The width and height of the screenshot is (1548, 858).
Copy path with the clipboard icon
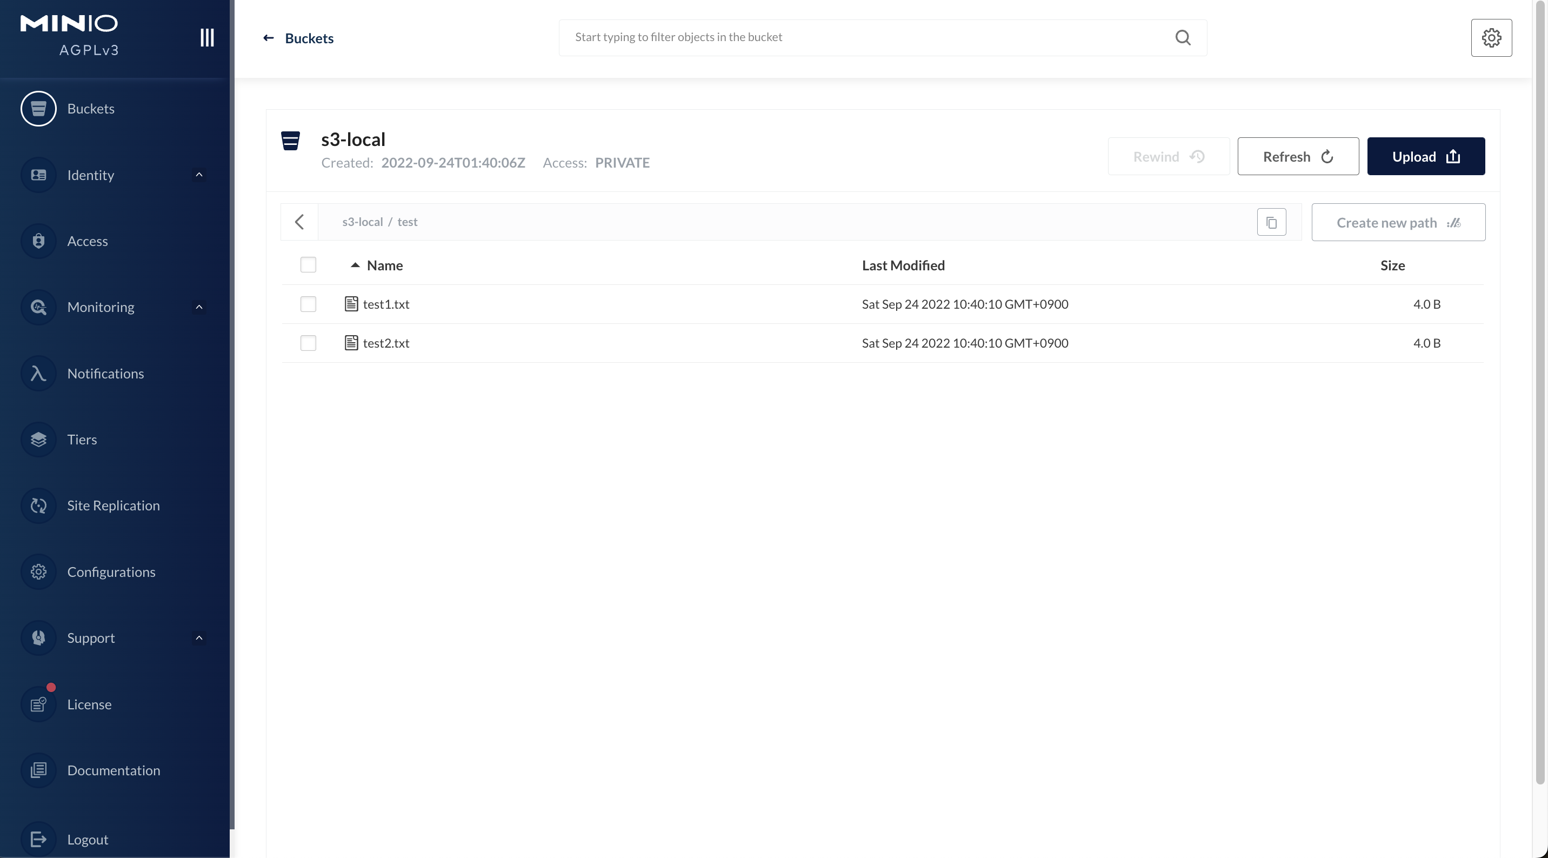click(1271, 222)
